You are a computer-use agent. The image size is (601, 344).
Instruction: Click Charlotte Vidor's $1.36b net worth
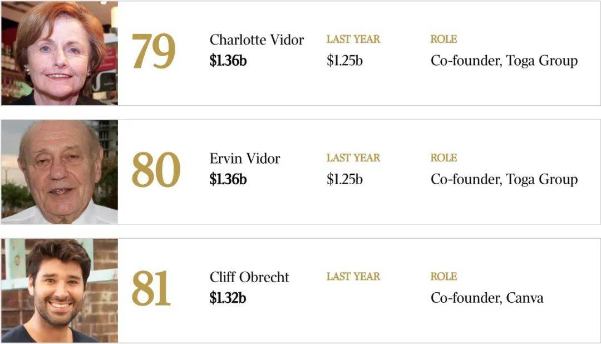click(228, 61)
